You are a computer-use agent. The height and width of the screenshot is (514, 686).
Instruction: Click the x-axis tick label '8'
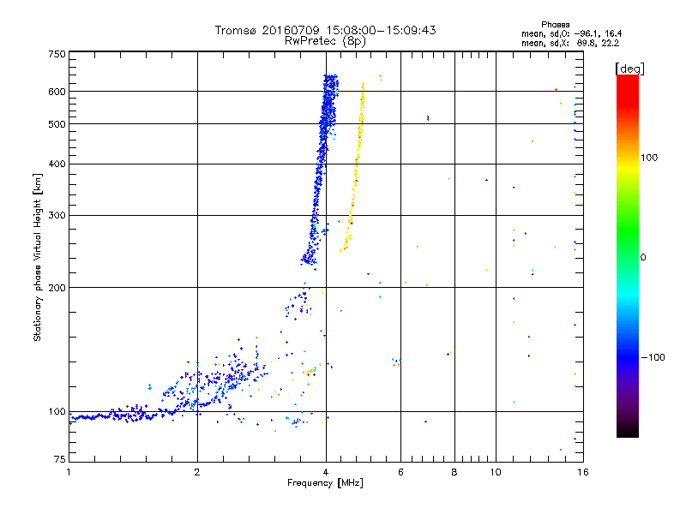[x=454, y=472]
